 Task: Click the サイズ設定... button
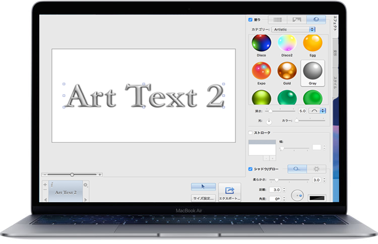tap(203, 198)
